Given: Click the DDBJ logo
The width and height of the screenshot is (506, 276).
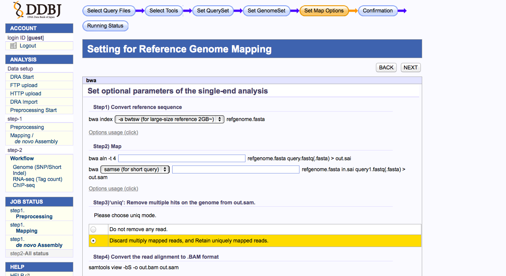Looking at the screenshot, I should point(36,11).
